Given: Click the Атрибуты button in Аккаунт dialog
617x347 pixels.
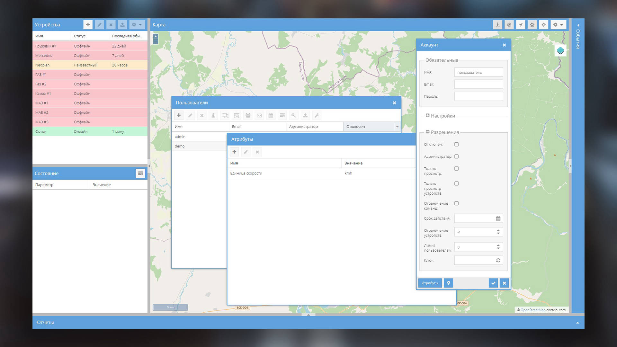Looking at the screenshot, I should click(x=430, y=283).
